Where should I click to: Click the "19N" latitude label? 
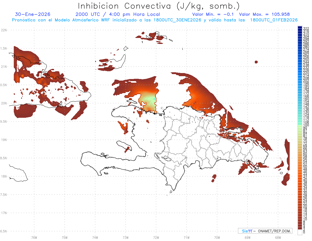(4, 140)
